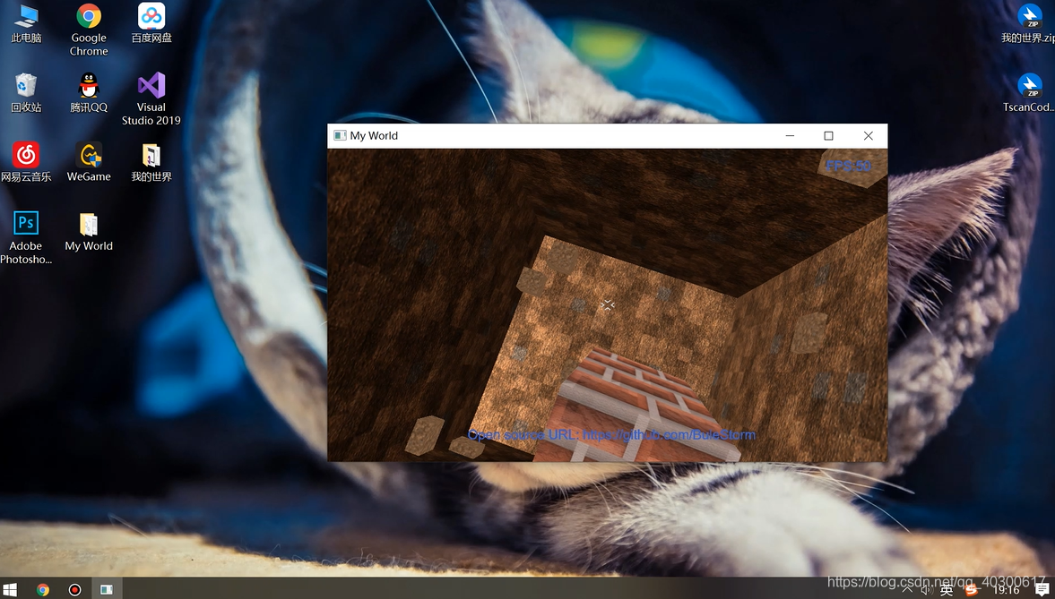
Task: Click the red screen recorder taskbar icon
Action: (x=74, y=589)
